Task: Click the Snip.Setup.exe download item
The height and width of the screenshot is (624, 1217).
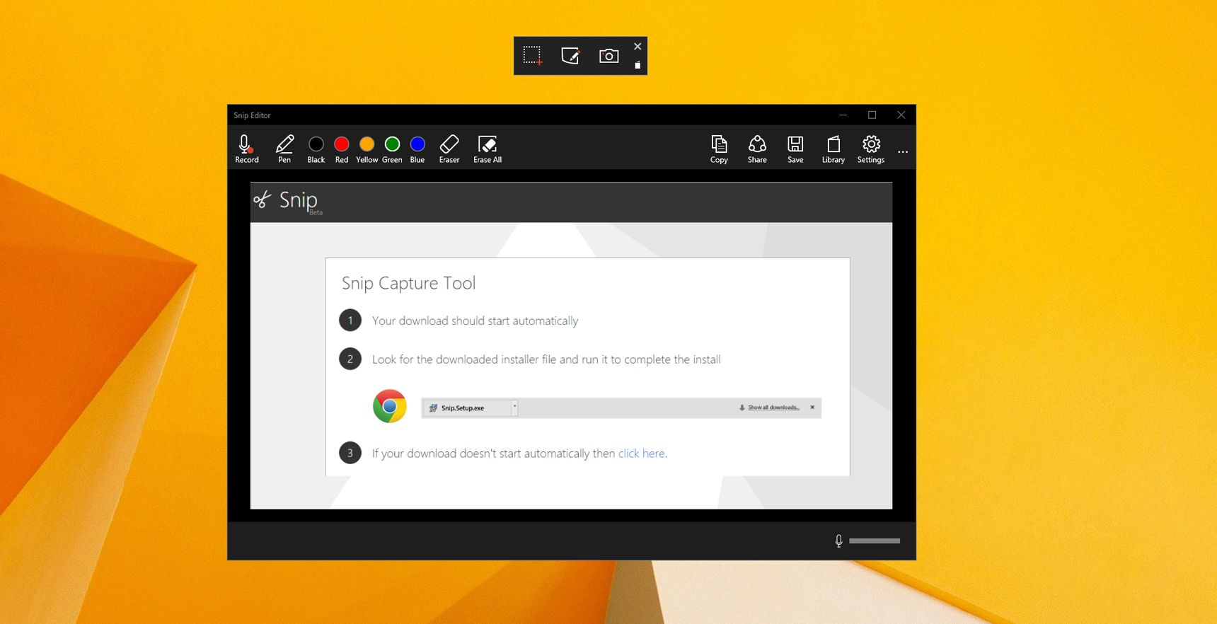Action: point(468,408)
